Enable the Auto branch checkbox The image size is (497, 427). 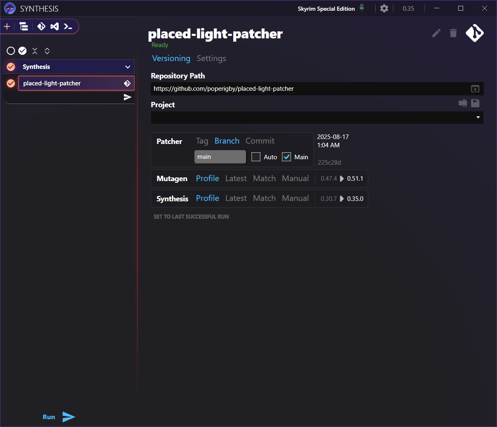click(x=256, y=157)
